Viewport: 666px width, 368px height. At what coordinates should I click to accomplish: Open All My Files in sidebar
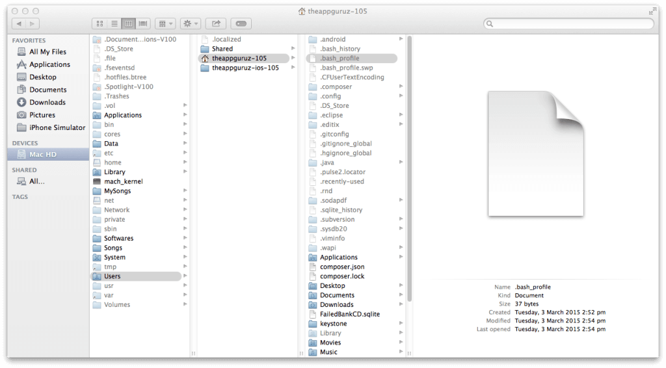pos(42,52)
